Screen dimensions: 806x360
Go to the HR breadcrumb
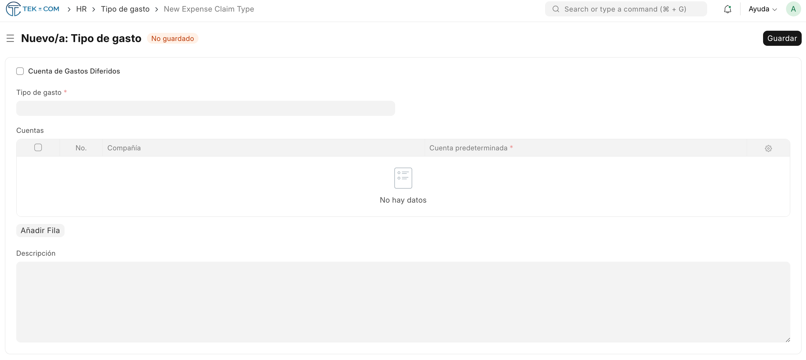(81, 9)
